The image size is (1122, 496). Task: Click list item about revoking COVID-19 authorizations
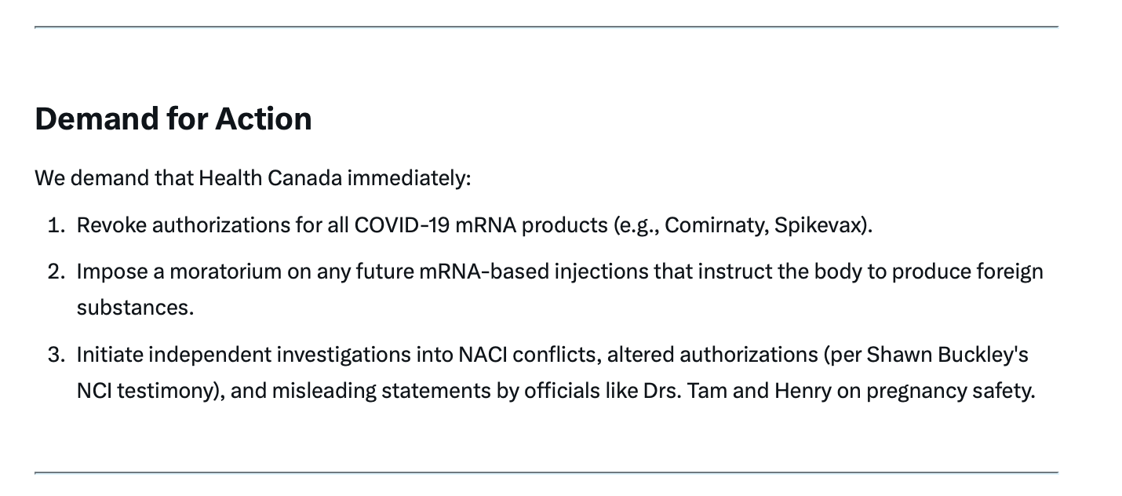click(x=474, y=225)
